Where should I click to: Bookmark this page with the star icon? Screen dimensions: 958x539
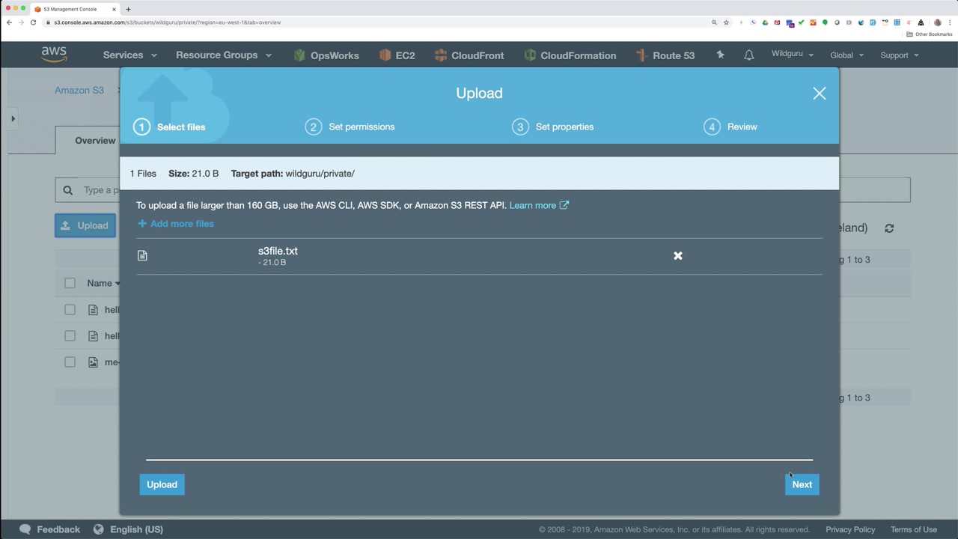[x=726, y=22]
